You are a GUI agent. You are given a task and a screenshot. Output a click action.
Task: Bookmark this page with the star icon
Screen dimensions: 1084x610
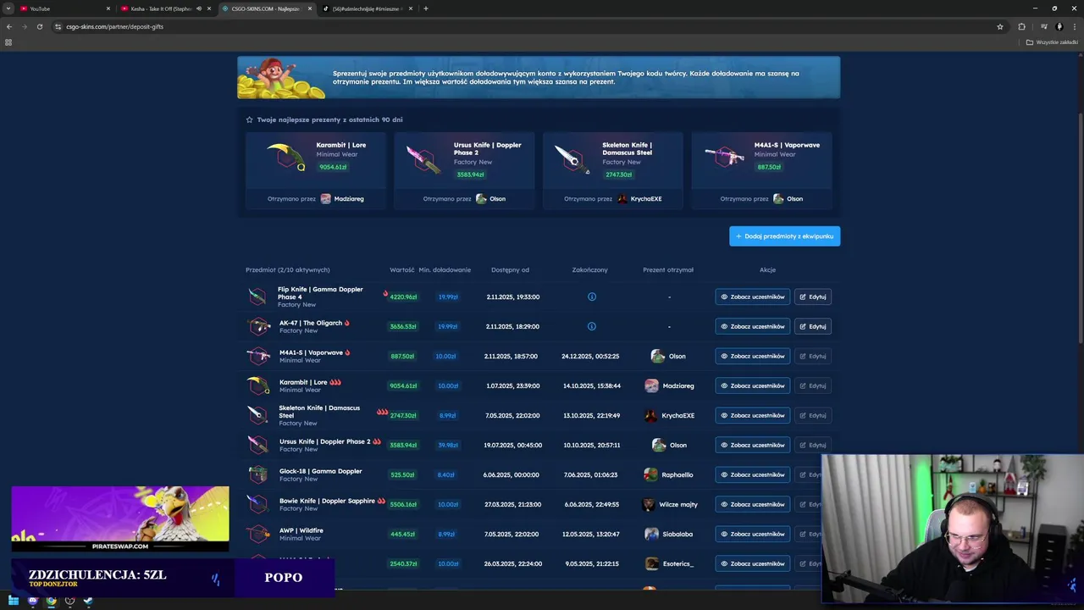[x=1000, y=26]
